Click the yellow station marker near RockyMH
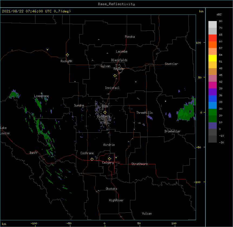The image size is (233, 227). 68,55
